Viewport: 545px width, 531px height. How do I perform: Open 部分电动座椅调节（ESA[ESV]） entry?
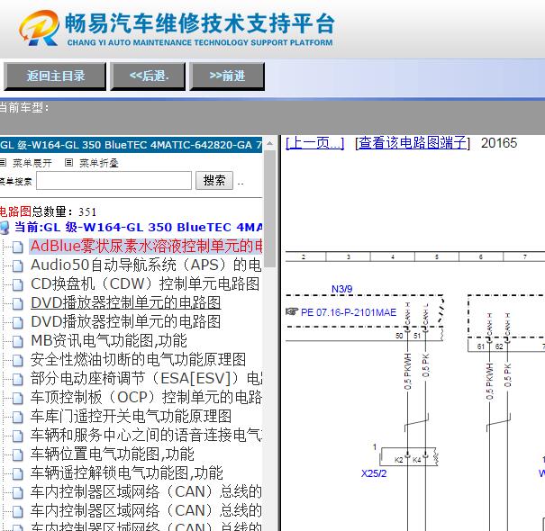[146, 378]
